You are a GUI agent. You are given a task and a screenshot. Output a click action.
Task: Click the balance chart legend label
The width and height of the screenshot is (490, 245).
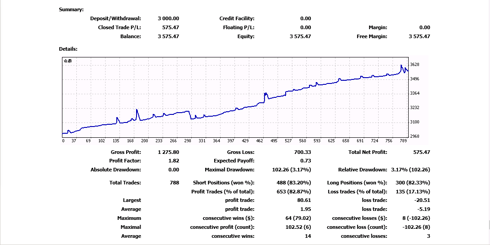[x=67, y=61]
